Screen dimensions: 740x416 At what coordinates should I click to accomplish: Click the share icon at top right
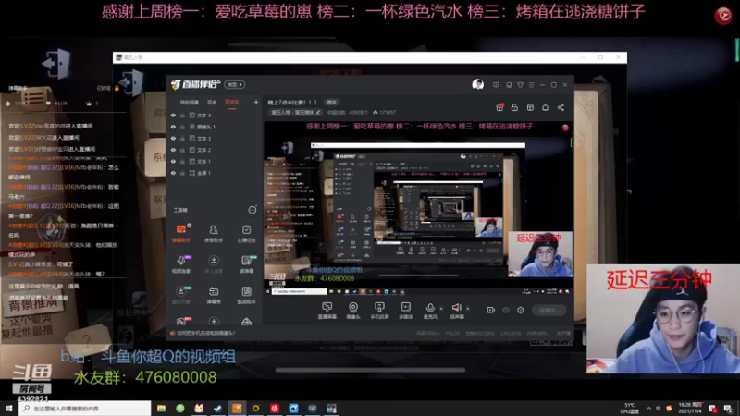pyautogui.click(x=561, y=107)
